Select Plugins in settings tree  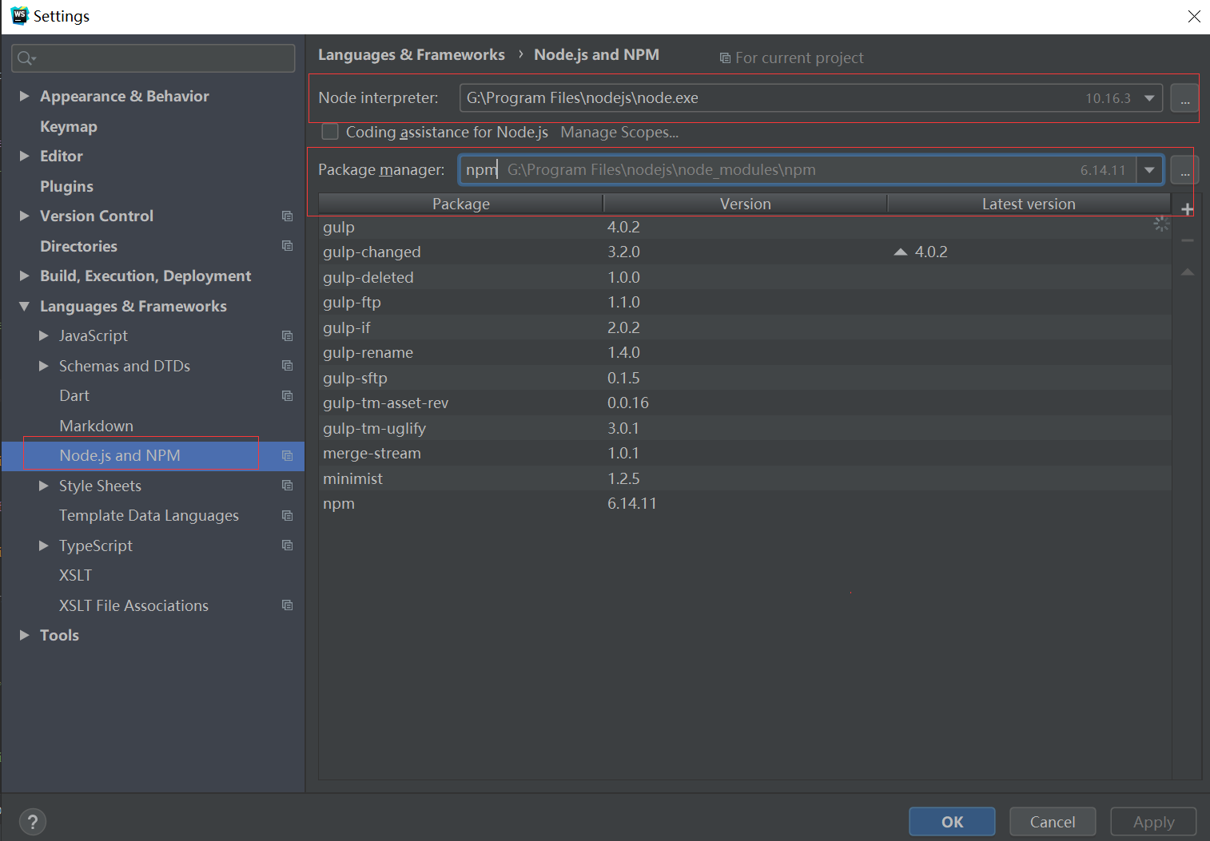[x=67, y=186]
